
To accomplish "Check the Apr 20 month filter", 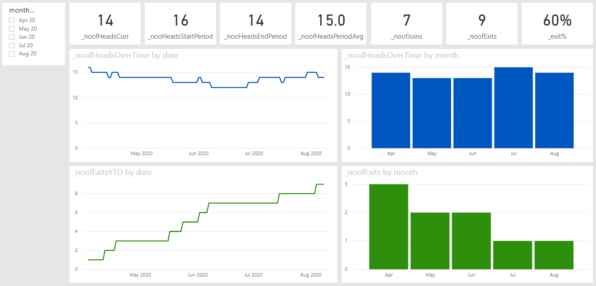I will pyautogui.click(x=12, y=20).
